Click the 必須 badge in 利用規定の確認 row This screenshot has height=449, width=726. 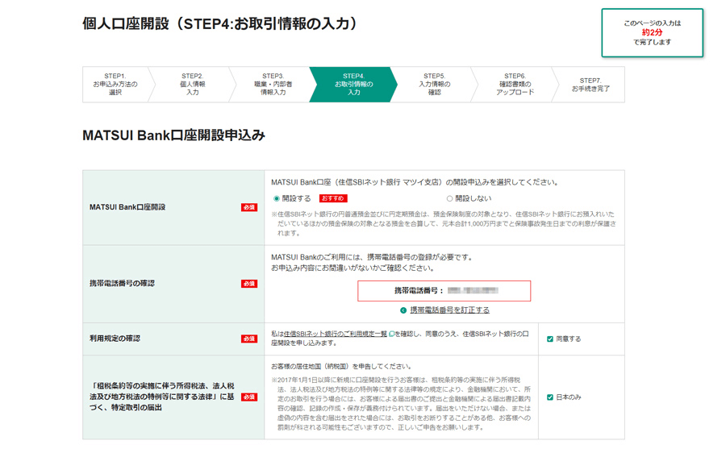249,339
